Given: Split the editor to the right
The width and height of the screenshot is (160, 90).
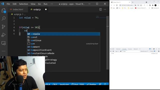Looking at the screenshot, I should pyautogui.click(x=100, y=9).
